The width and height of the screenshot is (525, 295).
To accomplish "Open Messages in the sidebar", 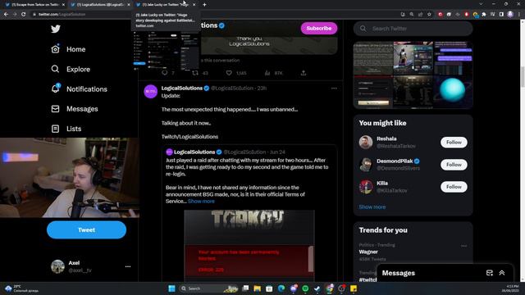I will 75,109.
